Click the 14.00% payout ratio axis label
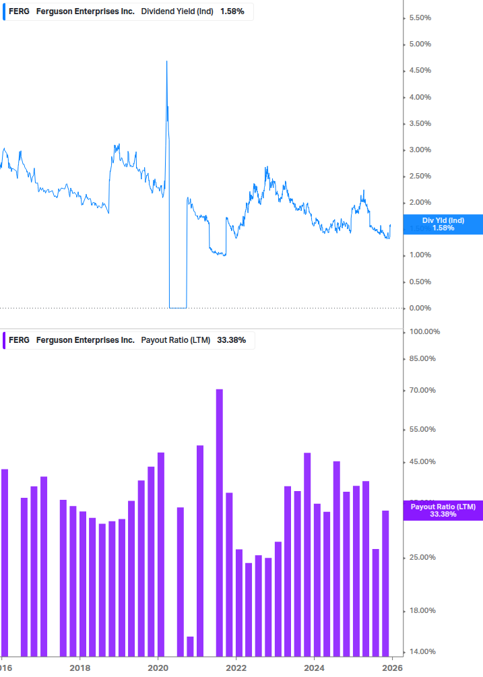 point(422,652)
